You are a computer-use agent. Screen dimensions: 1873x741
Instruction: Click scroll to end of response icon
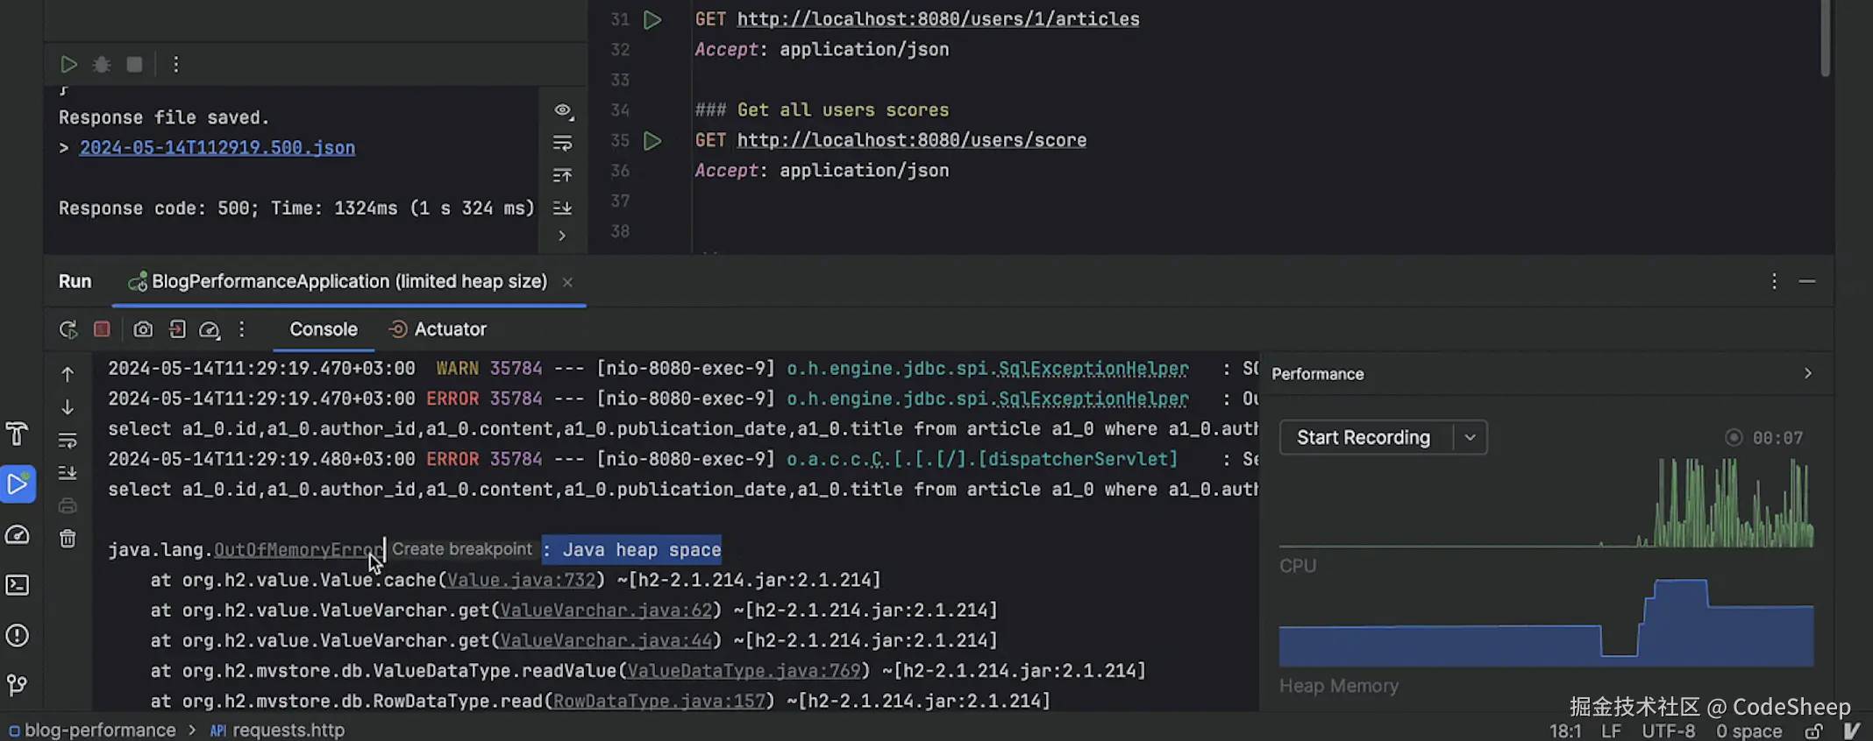tap(563, 208)
